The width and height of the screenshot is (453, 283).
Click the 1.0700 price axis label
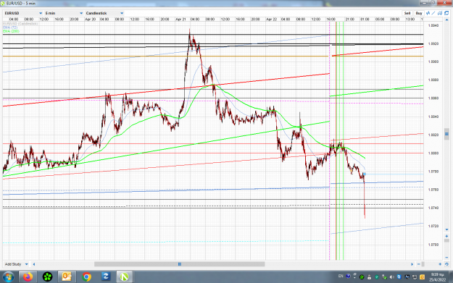point(433,245)
